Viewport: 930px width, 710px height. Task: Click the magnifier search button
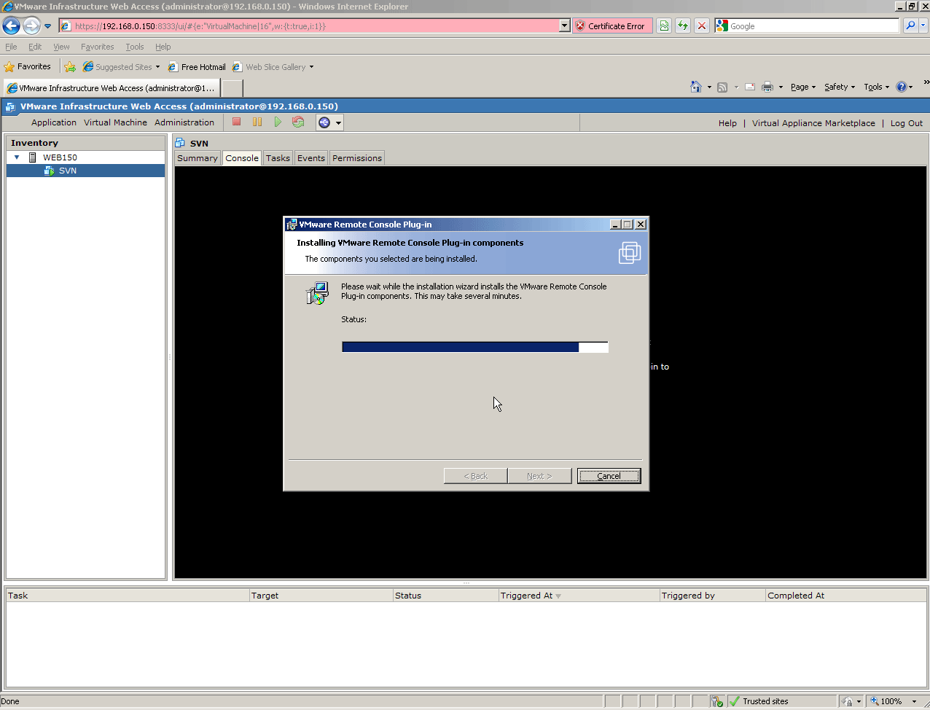[x=910, y=26]
